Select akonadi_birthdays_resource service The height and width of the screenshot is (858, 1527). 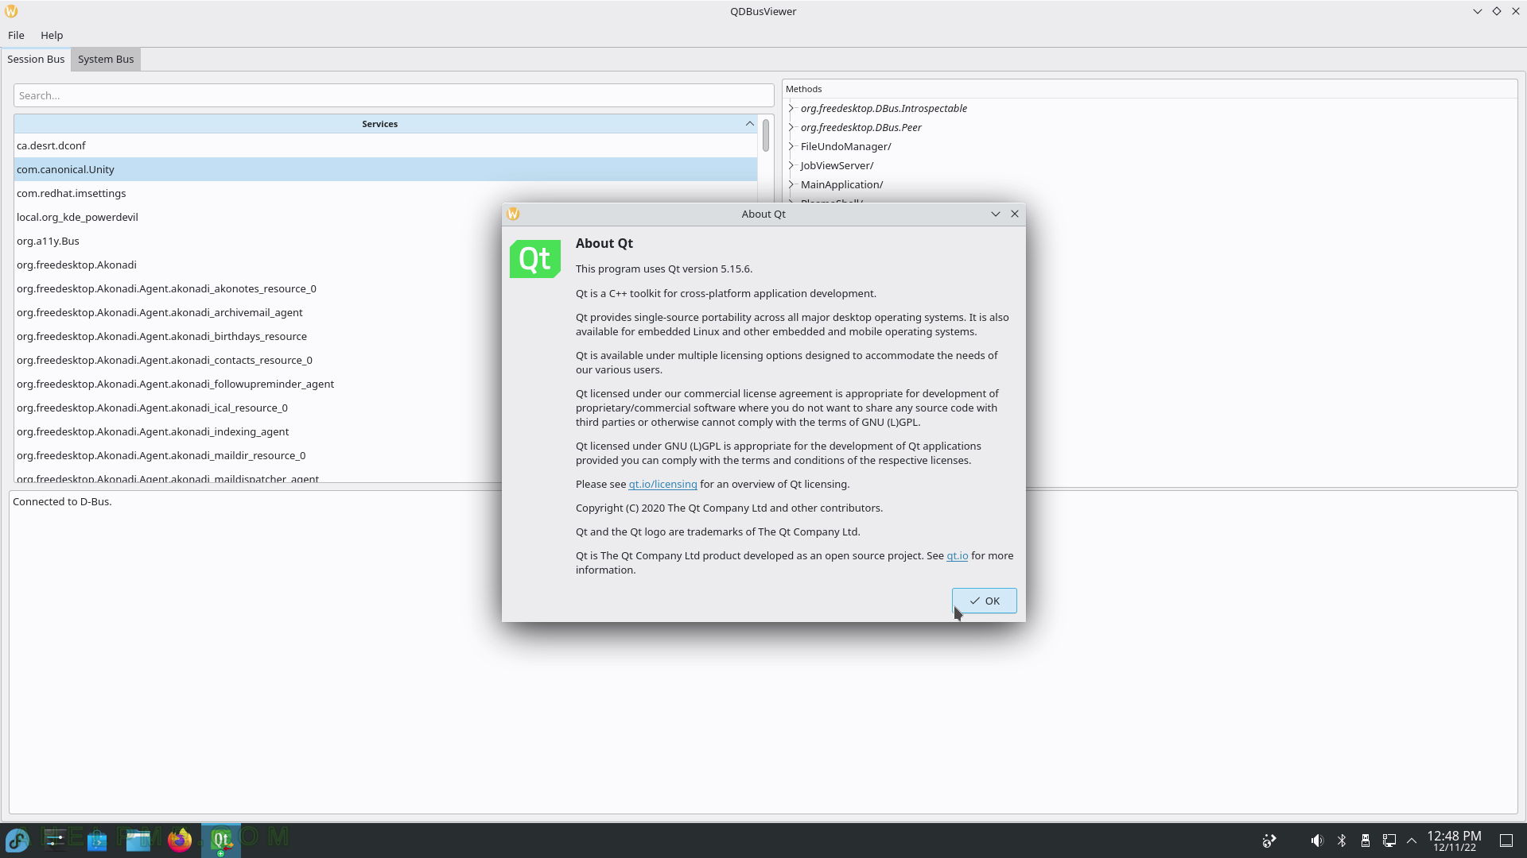tap(258, 336)
